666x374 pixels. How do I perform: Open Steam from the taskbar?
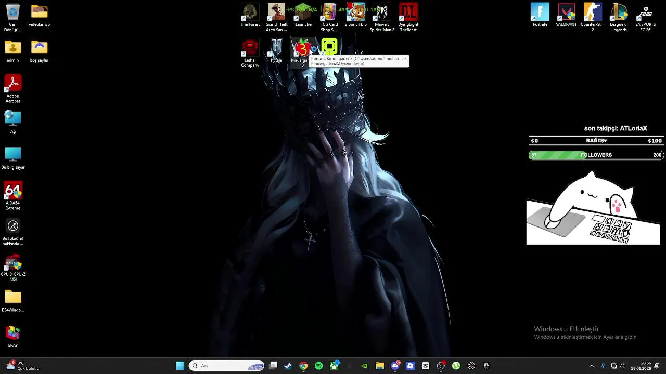(288, 366)
